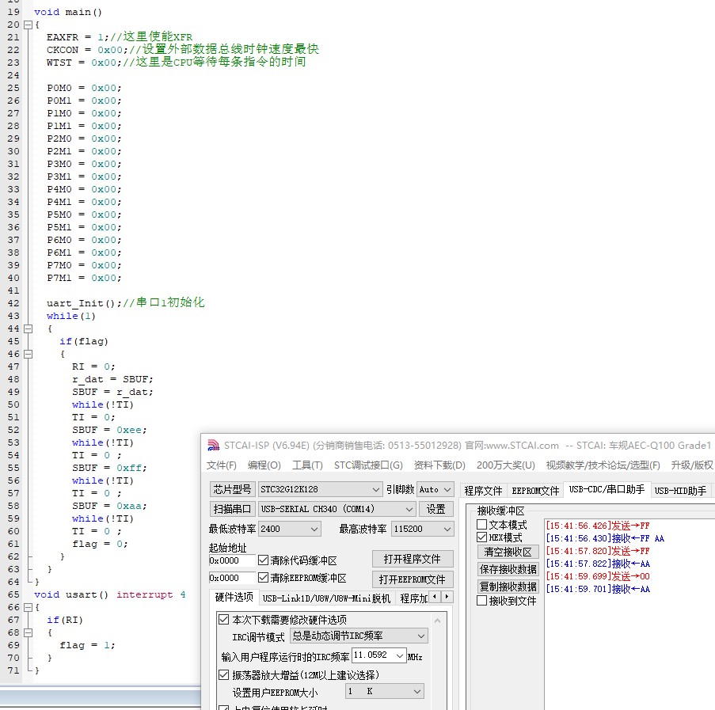715x710 pixels.
Task: Toggle the HEX模式 checkbox
Action: click(481, 537)
